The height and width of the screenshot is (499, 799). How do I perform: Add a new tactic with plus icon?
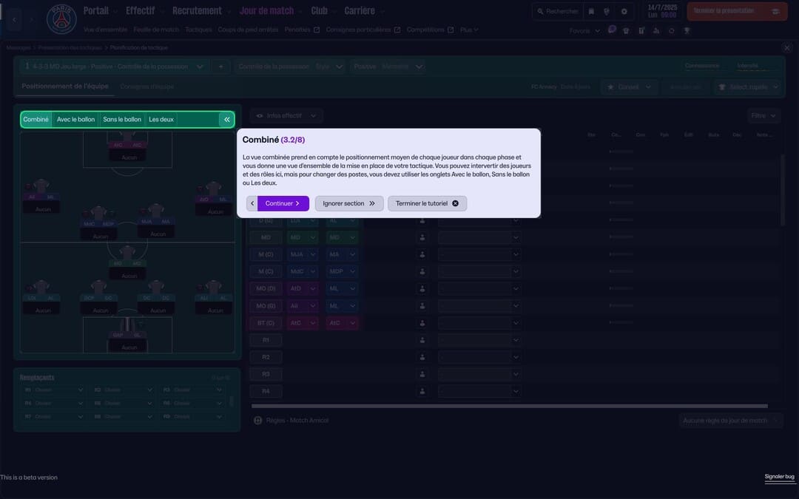click(x=220, y=67)
